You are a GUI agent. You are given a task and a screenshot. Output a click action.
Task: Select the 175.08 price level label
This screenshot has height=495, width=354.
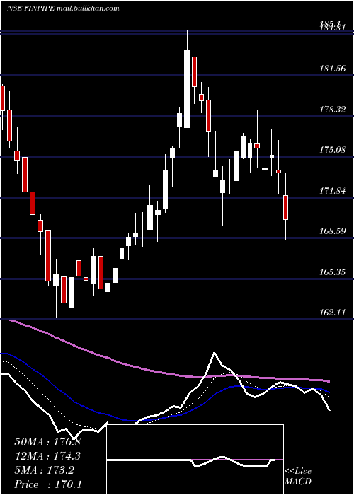(x=333, y=149)
